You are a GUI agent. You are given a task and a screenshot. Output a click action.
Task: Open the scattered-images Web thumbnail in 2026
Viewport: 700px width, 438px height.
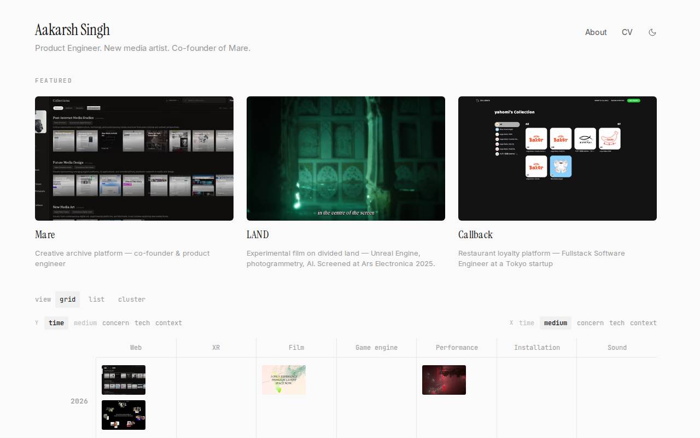click(124, 415)
